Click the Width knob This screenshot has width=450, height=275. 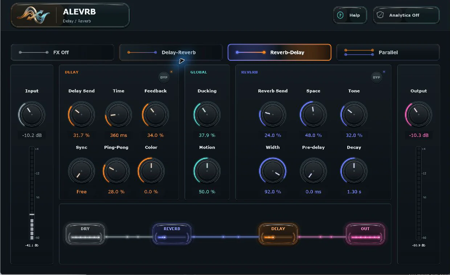[273, 171]
